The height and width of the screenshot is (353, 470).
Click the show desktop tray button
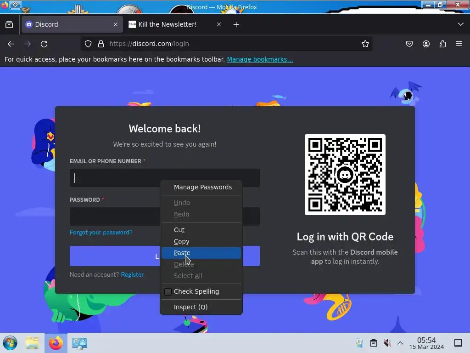[458, 343]
